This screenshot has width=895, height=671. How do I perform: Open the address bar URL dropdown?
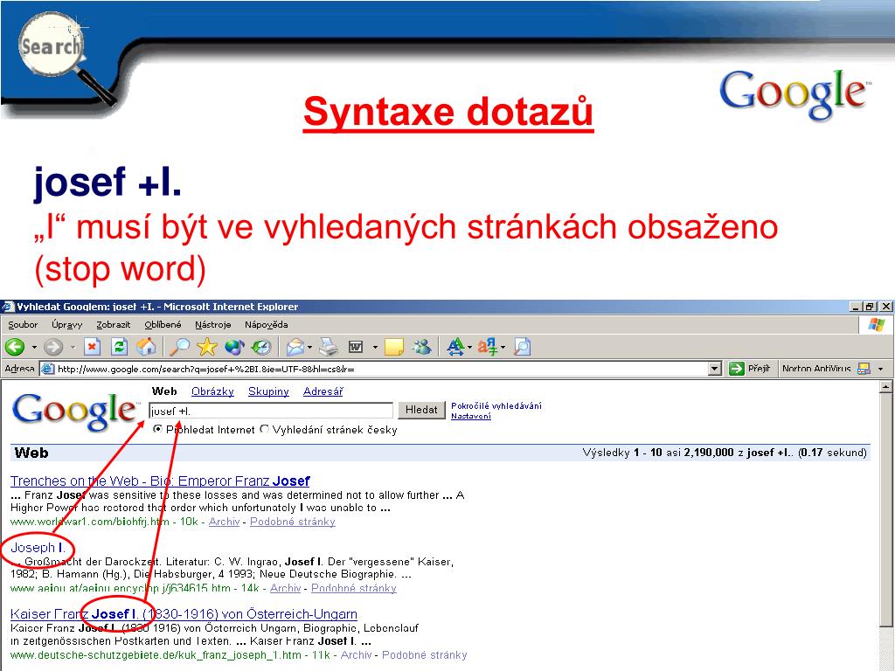coord(715,369)
